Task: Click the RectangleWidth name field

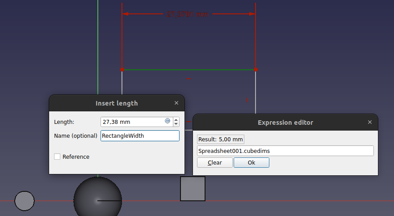Action: pos(139,136)
